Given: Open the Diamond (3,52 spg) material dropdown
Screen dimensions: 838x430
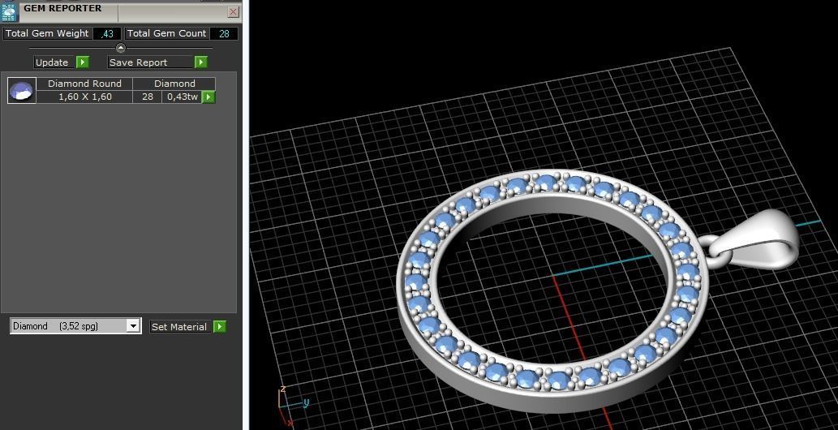Looking at the screenshot, I should [x=75, y=325].
